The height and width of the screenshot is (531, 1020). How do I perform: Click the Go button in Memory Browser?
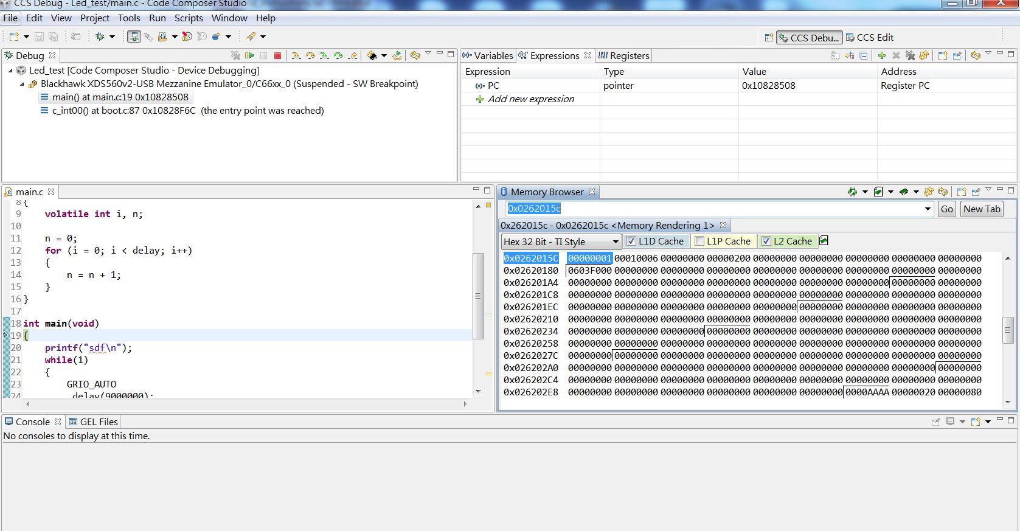point(947,209)
